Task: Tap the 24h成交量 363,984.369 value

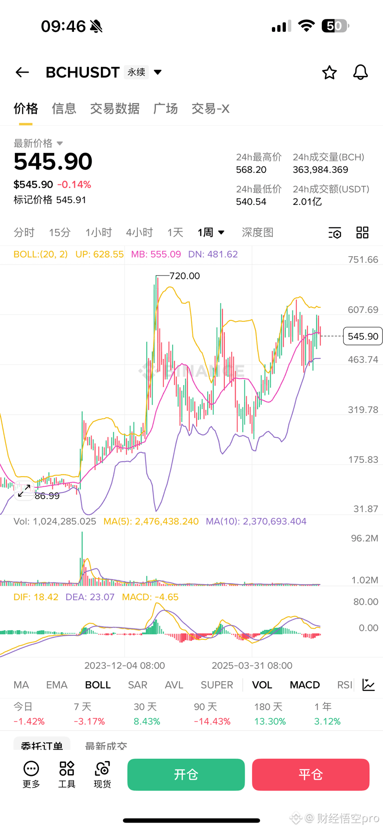Action: (x=321, y=170)
